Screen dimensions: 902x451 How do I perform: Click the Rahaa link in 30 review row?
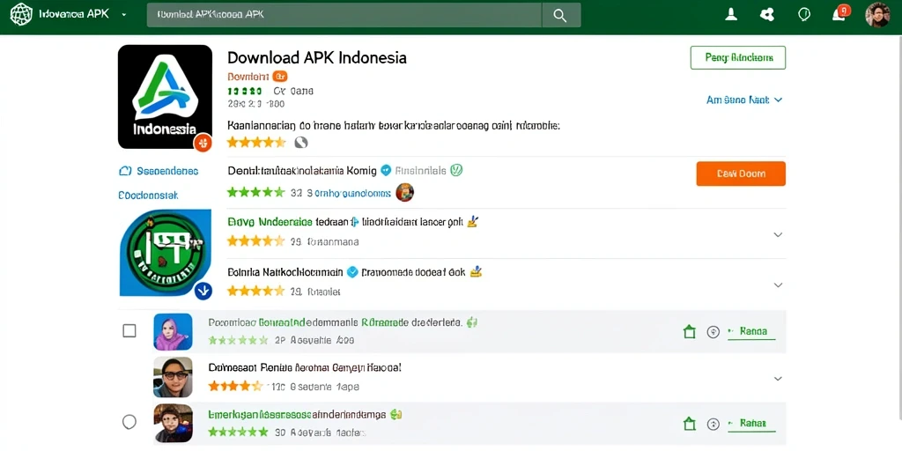(751, 424)
